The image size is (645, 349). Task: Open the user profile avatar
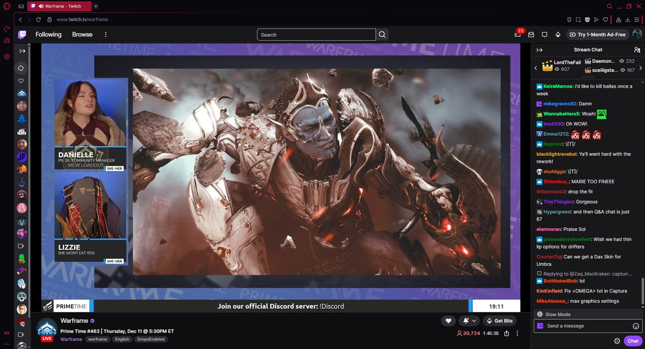tap(637, 34)
